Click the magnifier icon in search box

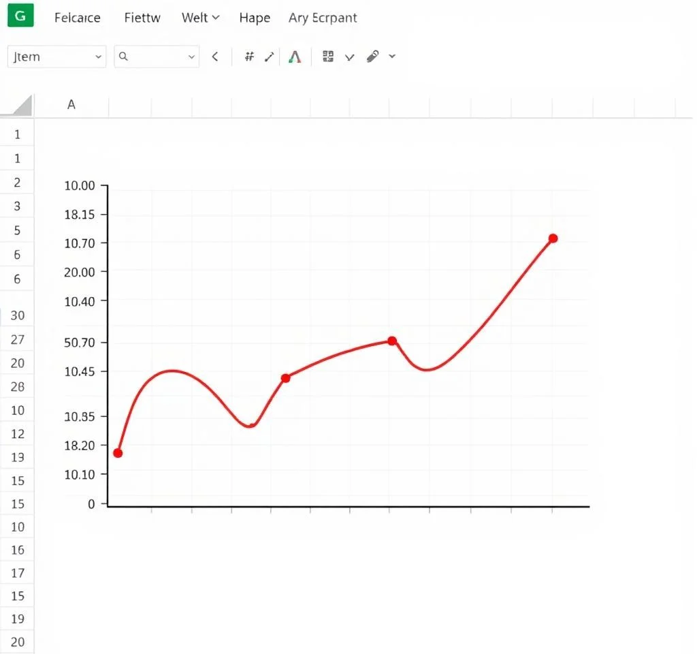[123, 57]
